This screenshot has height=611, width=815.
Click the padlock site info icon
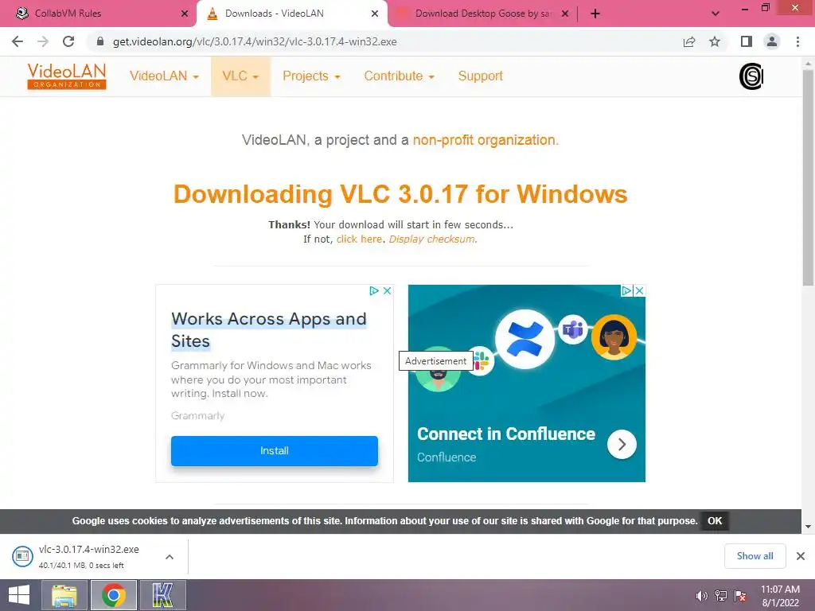point(100,41)
